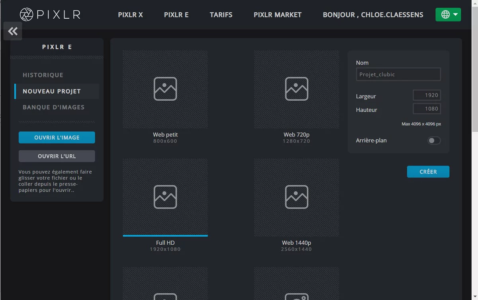Click the Web 1440p label text

click(x=297, y=243)
